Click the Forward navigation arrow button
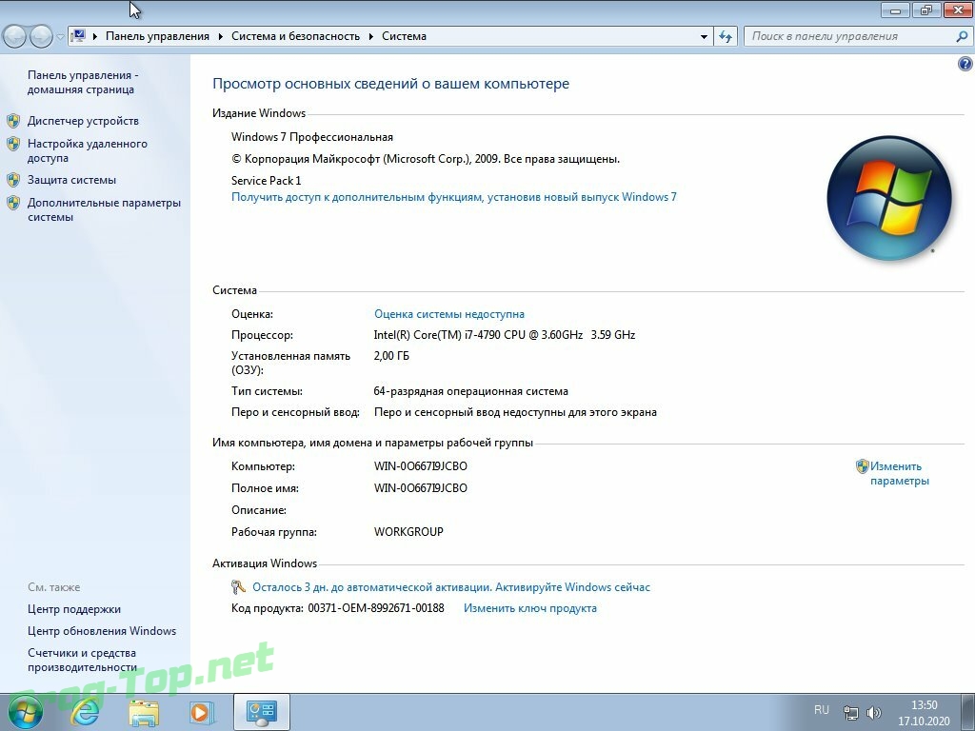 click(x=41, y=37)
